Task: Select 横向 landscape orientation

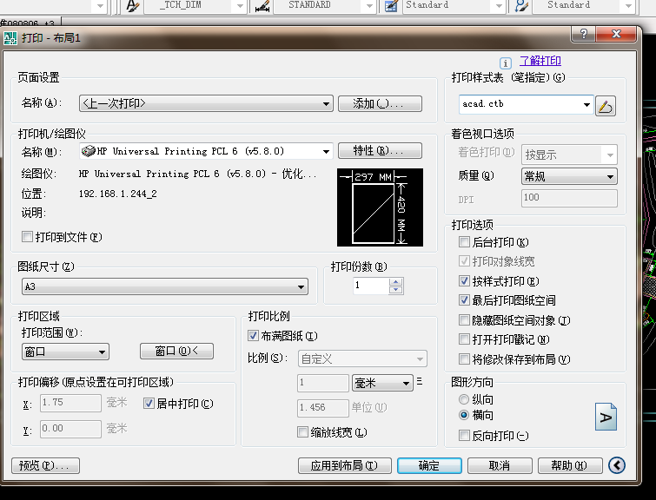Action: click(x=464, y=415)
